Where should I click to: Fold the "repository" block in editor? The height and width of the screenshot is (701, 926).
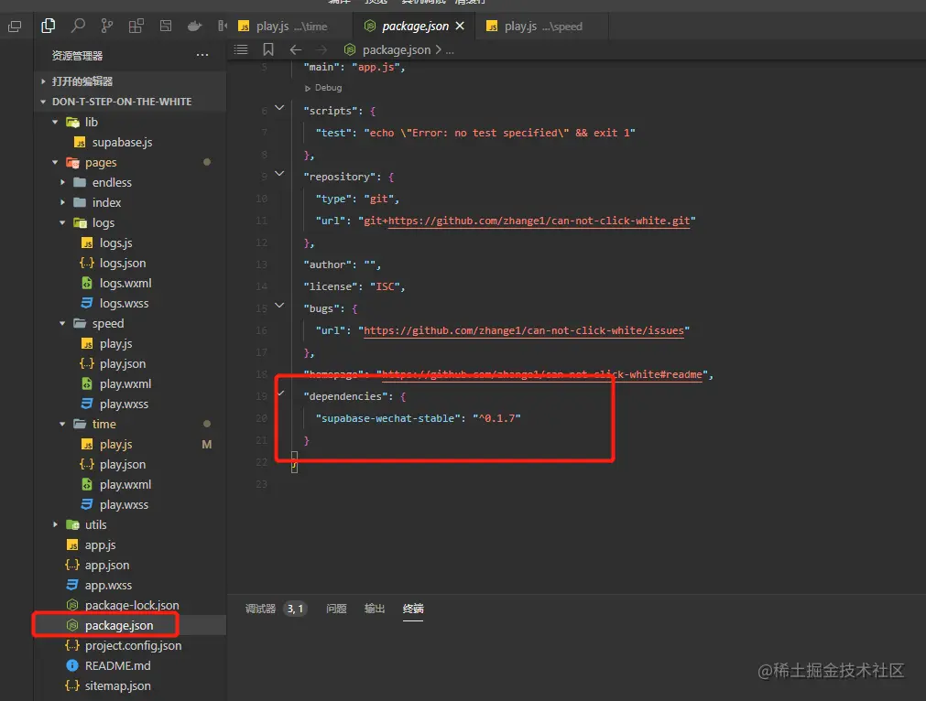[x=280, y=174]
